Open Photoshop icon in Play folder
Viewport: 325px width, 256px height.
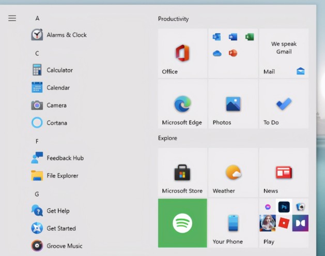[284, 207]
